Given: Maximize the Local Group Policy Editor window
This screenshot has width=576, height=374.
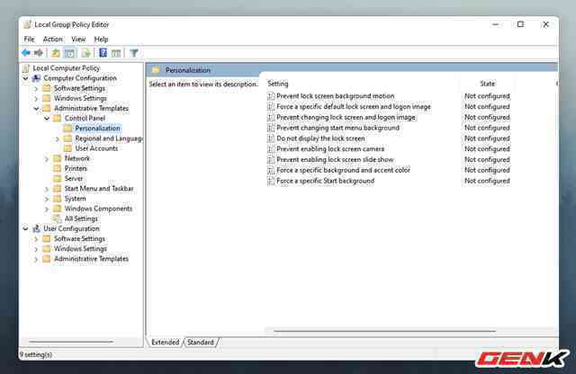Looking at the screenshot, I should [520, 24].
